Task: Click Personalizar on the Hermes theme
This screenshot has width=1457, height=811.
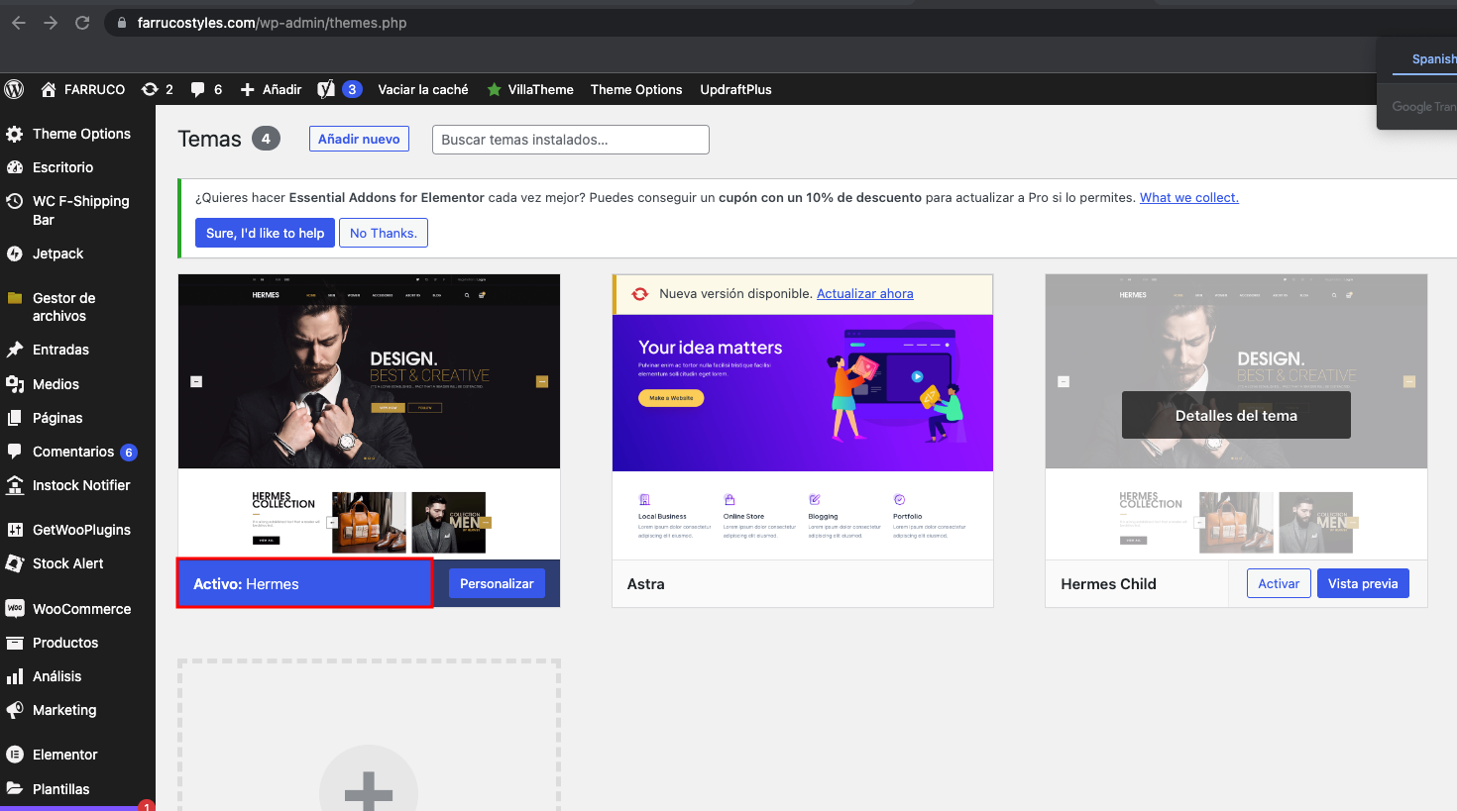Action: (497, 584)
